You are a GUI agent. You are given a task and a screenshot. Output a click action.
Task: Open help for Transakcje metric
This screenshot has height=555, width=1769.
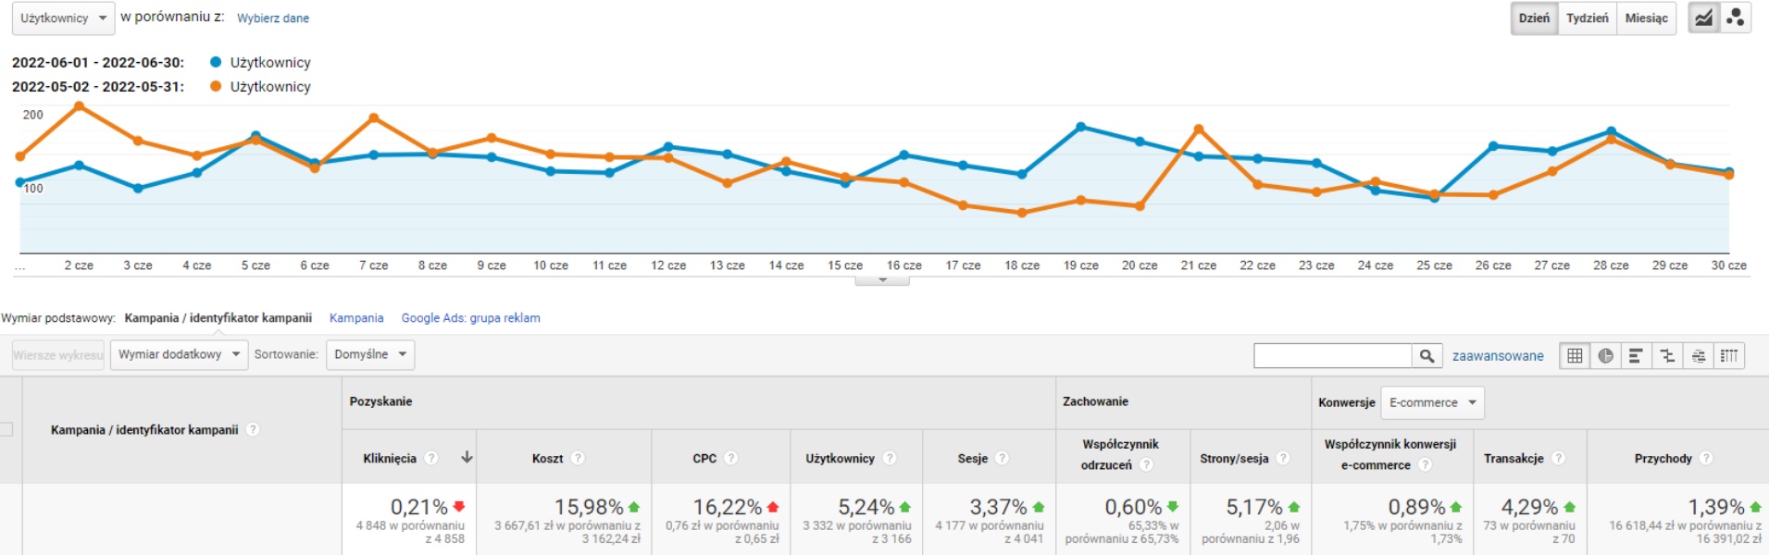[1559, 458]
